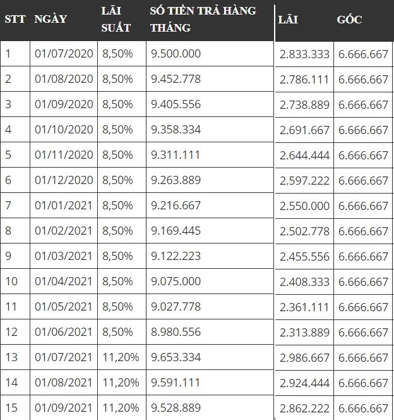
Task: Select the GỐC value in row 15
Action: pyautogui.click(x=363, y=409)
